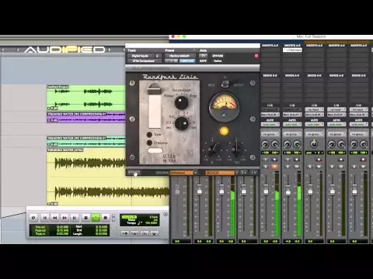Image resolution: width=373 pixels, height=279 pixels.
Task: Solo the first mixer channel
Action: (x=266, y=167)
